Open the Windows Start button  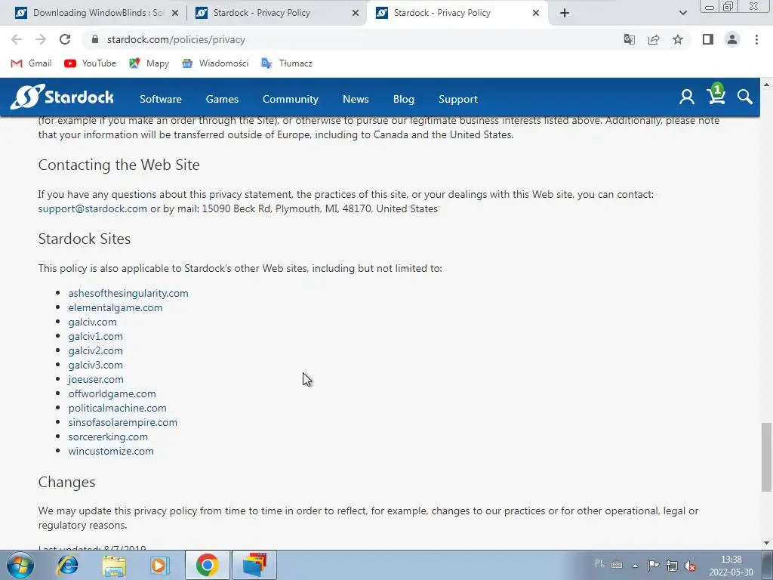point(20,565)
